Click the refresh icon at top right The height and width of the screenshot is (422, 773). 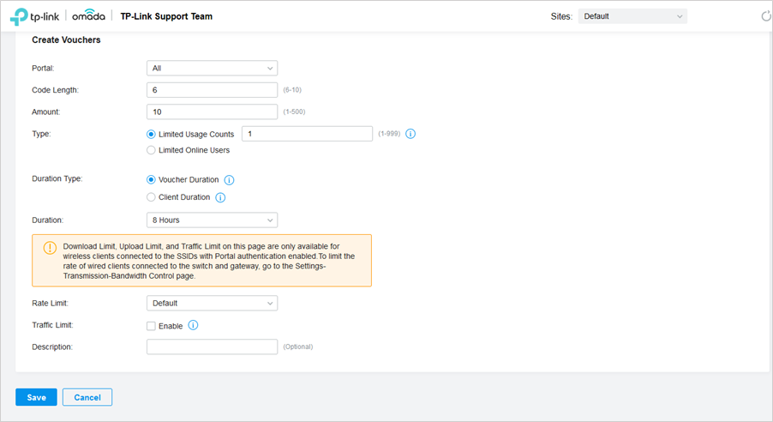765,16
